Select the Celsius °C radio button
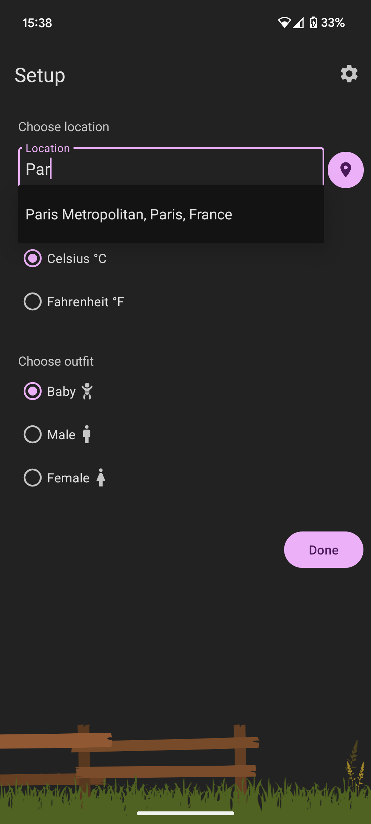Image resolution: width=371 pixels, height=824 pixels. pos(33,259)
